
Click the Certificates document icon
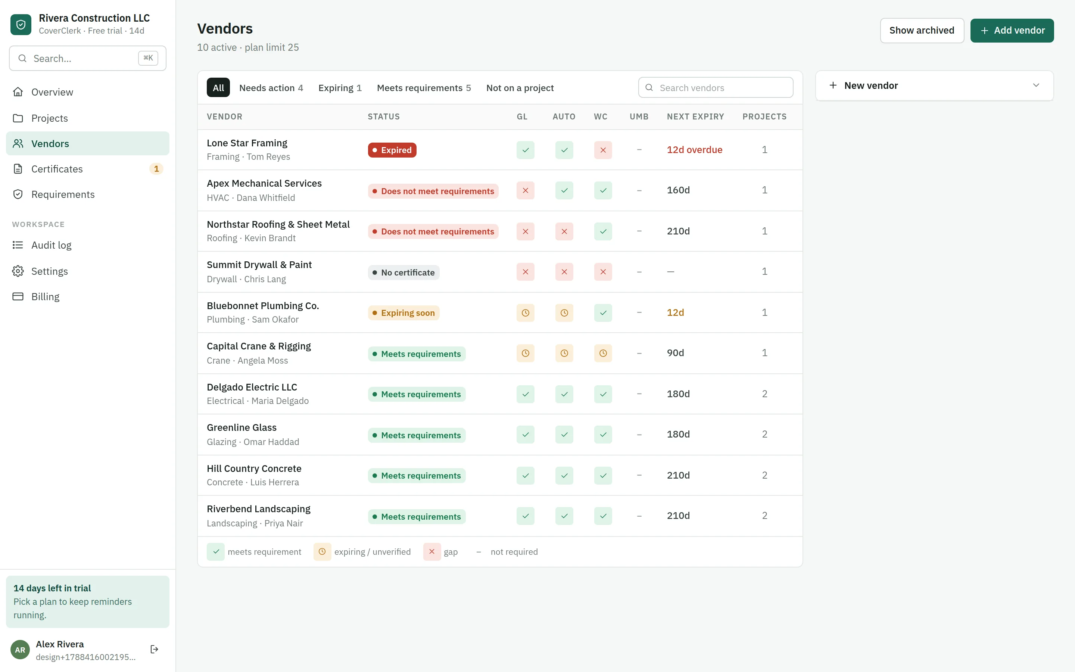pyautogui.click(x=18, y=169)
